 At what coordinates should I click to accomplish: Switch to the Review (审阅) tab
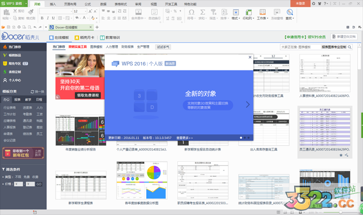click(x=138, y=4)
